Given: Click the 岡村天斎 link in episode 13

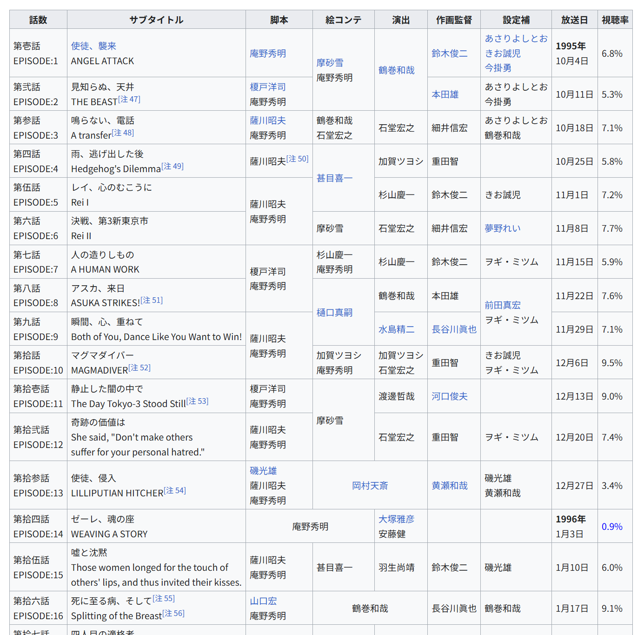Looking at the screenshot, I should tap(370, 486).
